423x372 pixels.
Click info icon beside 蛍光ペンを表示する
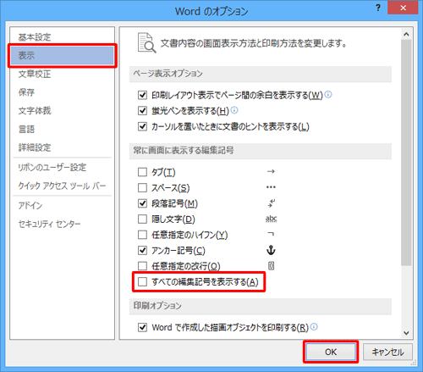coord(234,110)
